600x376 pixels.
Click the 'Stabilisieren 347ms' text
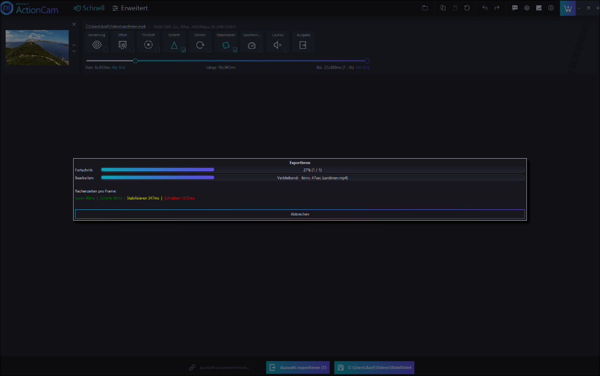click(x=143, y=198)
